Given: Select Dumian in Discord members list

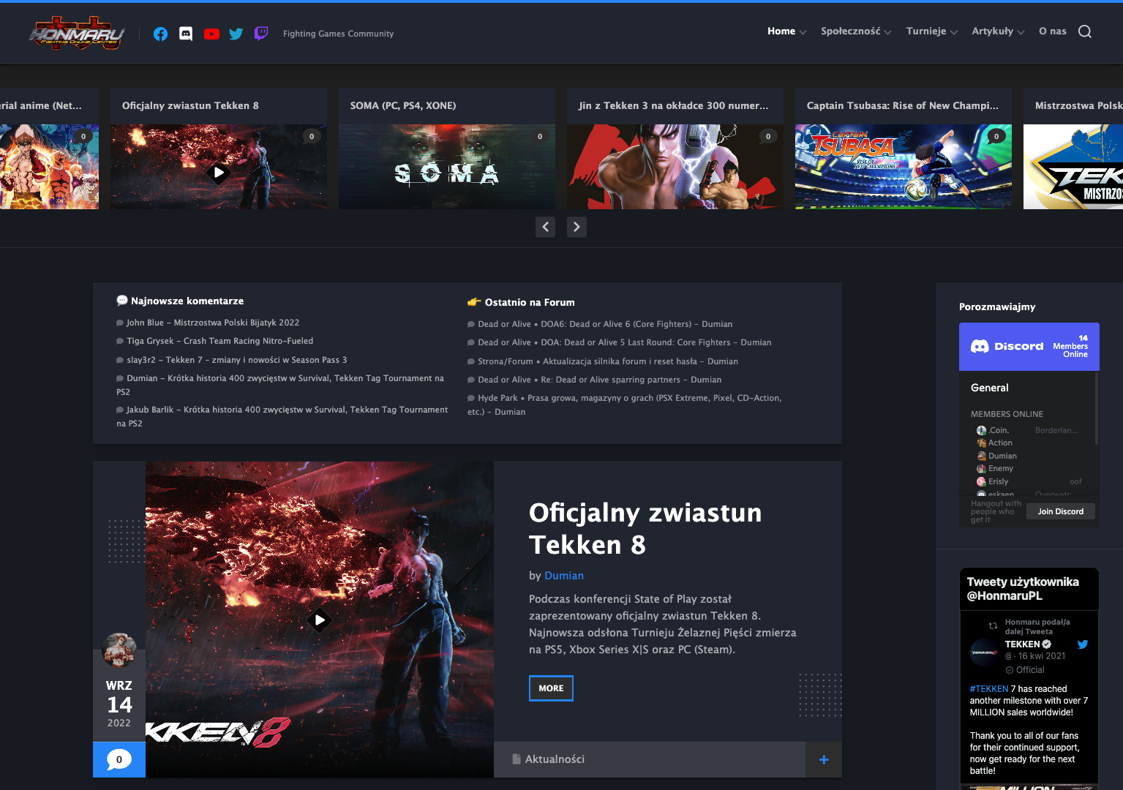Looking at the screenshot, I should pyautogui.click(x=1002, y=456).
